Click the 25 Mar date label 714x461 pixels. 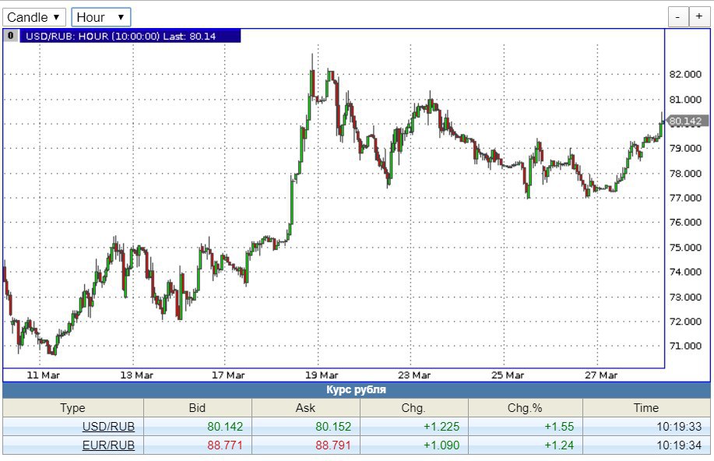coord(507,375)
